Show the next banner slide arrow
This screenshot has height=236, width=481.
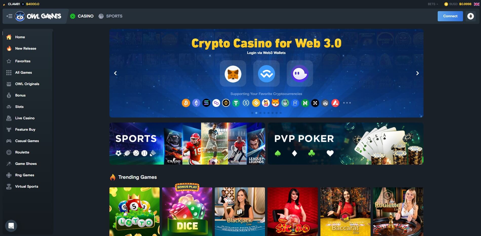(417, 73)
